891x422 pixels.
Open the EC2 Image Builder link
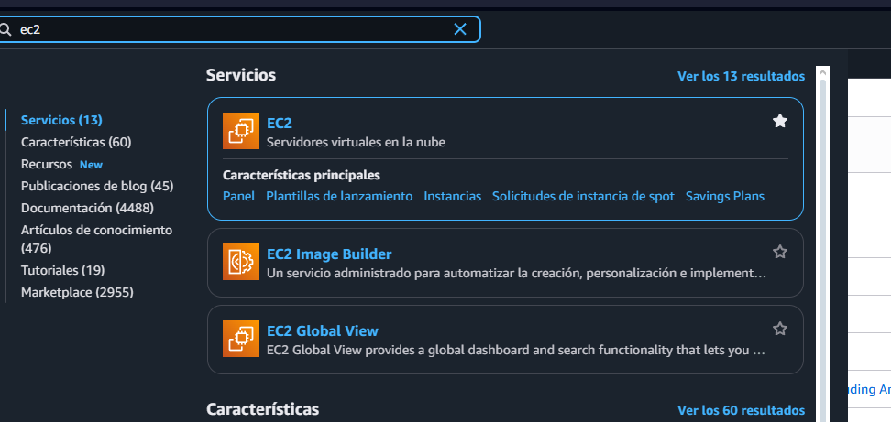coord(329,254)
